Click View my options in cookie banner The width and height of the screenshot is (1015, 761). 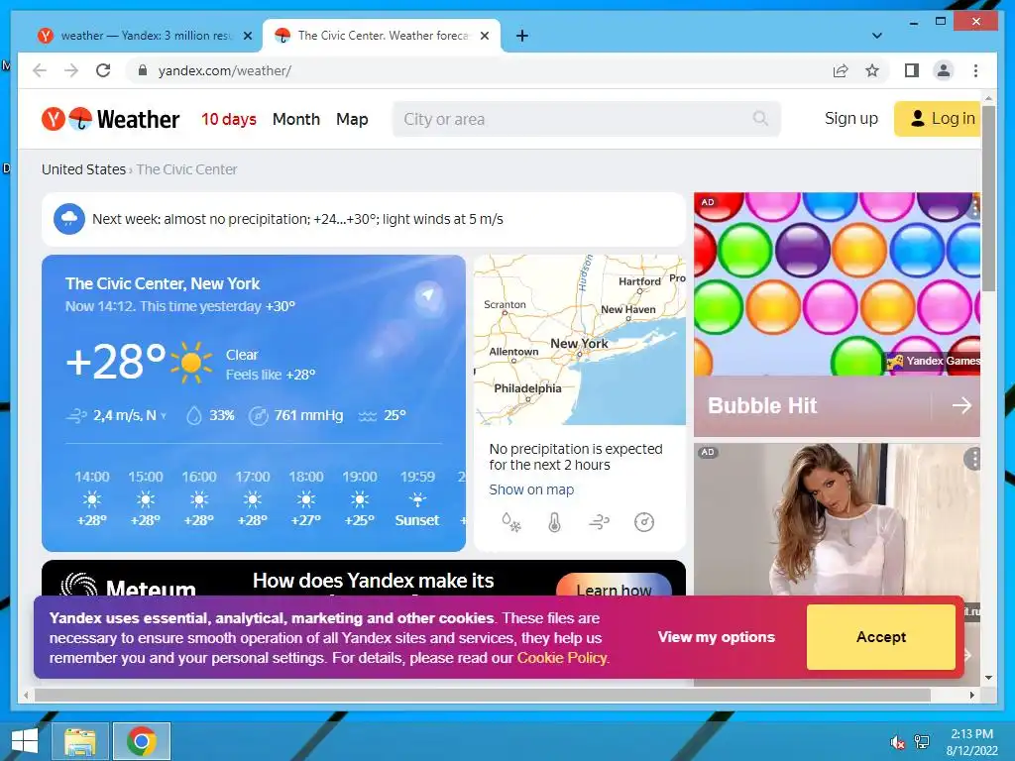pyautogui.click(x=716, y=637)
